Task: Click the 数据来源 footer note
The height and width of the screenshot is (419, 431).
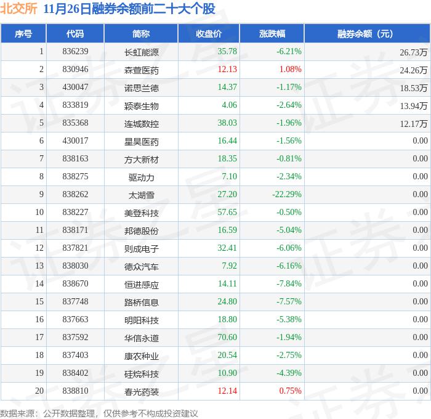Action: tap(99, 413)
